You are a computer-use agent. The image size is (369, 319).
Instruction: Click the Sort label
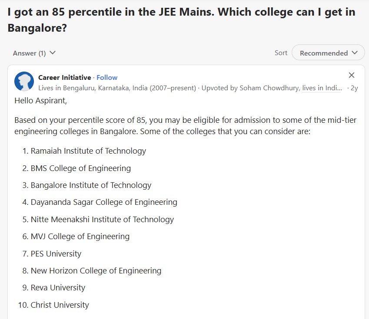[x=281, y=53]
